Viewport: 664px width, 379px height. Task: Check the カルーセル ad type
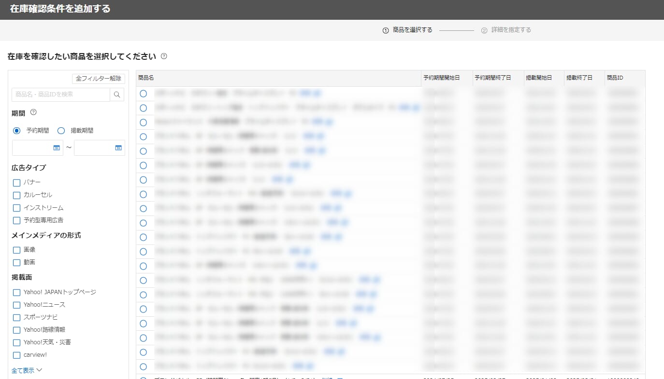(16, 195)
